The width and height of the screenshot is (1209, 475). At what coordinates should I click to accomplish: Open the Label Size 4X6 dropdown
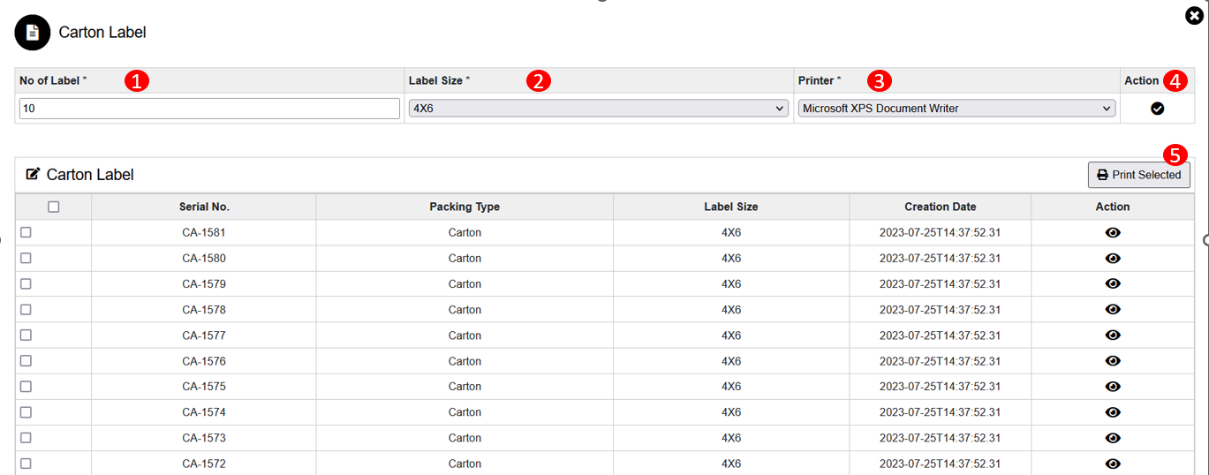click(x=598, y=109)
